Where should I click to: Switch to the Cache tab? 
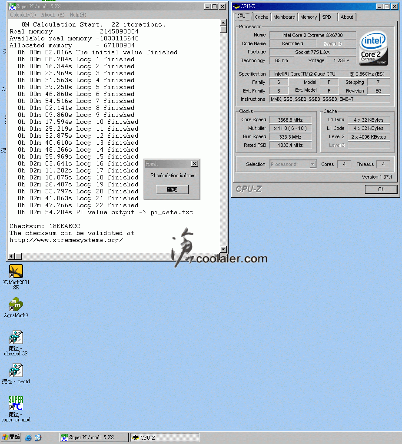click(x=261, y=17)
